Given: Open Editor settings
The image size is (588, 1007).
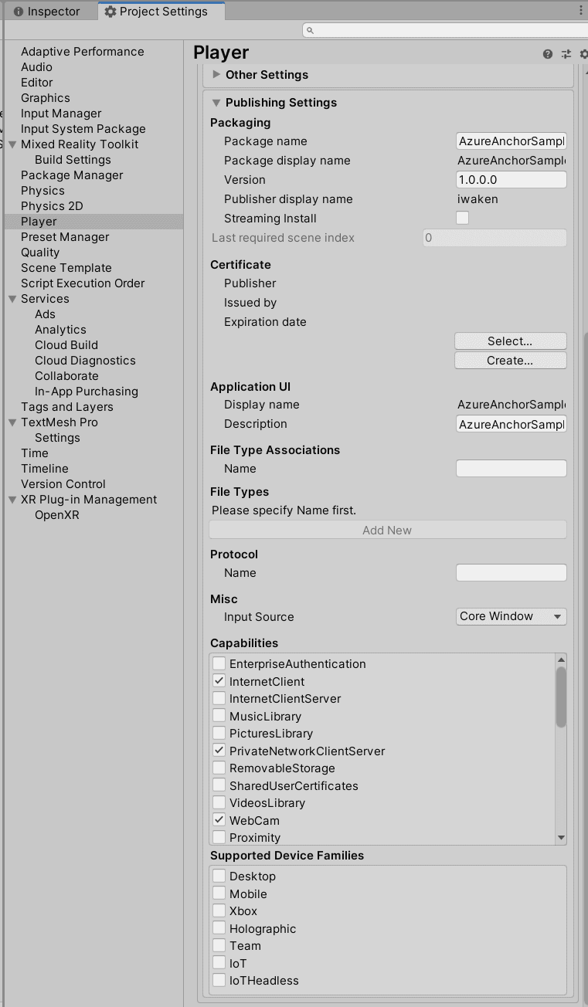Looking at the screenshot, I should (37, 83).
